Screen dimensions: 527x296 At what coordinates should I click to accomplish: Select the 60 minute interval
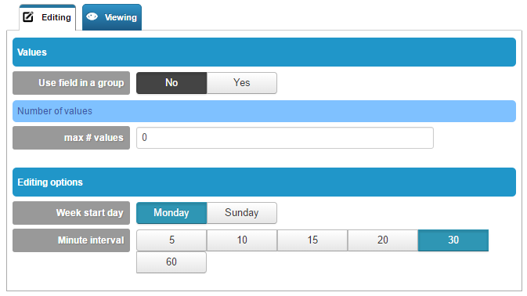pyautogui.click(x=171, y=262)
